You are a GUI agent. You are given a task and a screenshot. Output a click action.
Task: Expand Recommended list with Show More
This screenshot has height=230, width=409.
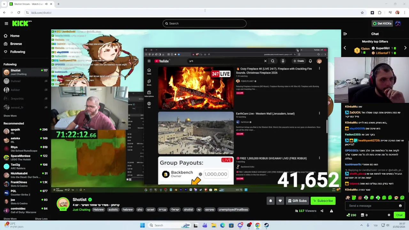(10, 219)
